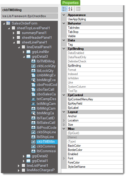The height and width of the screenshot is (177, 127).
Task: Click the cboSalesCa combo icon
Action: tap(33, 94)
